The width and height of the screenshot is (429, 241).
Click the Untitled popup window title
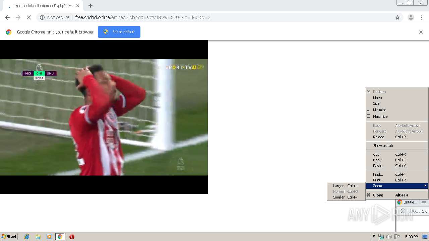(410, 202)
